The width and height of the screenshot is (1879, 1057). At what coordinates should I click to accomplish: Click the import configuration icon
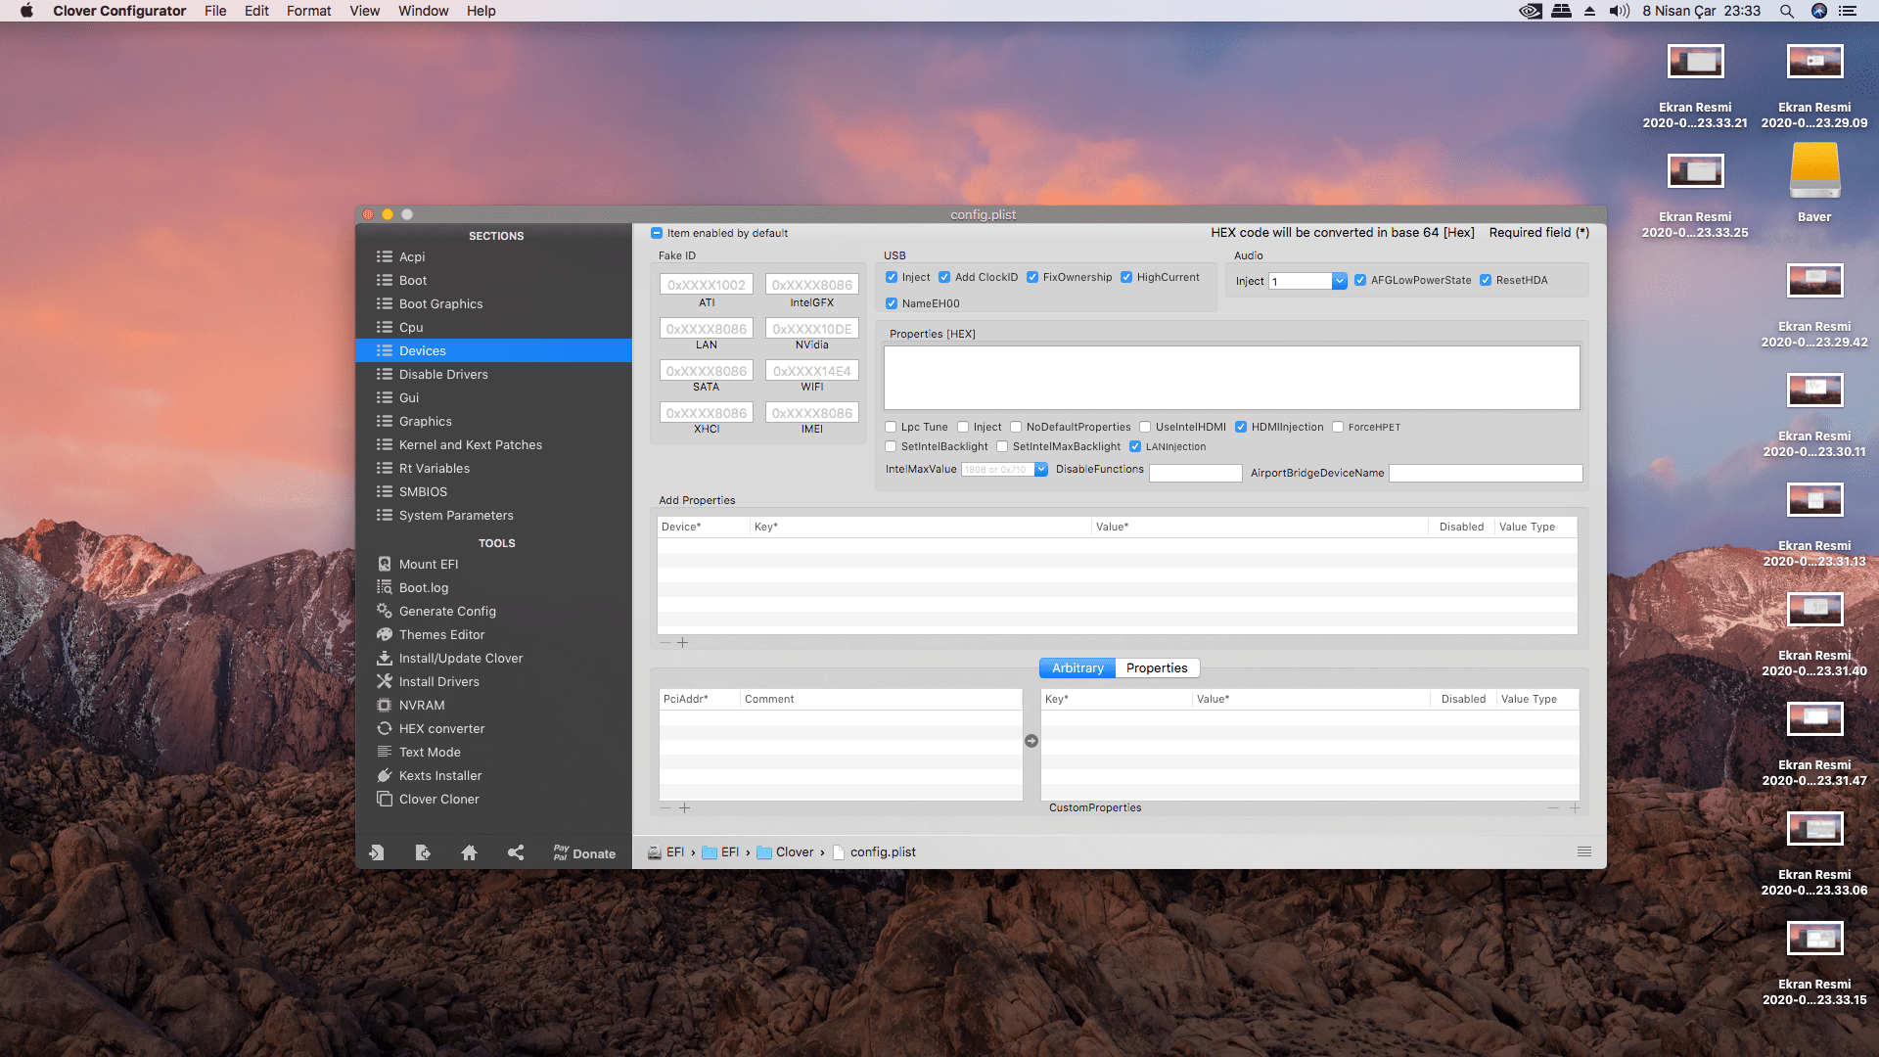[376, 852]
